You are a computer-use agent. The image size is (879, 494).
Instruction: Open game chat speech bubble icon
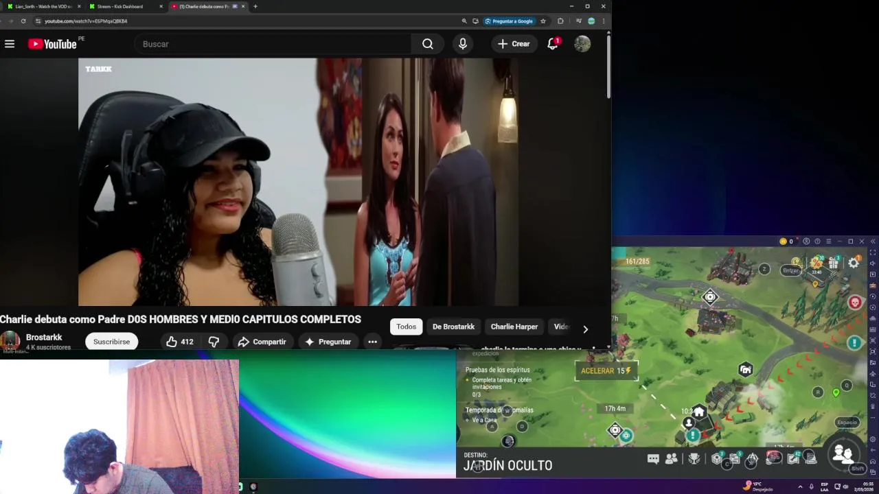tap(653, 459)
